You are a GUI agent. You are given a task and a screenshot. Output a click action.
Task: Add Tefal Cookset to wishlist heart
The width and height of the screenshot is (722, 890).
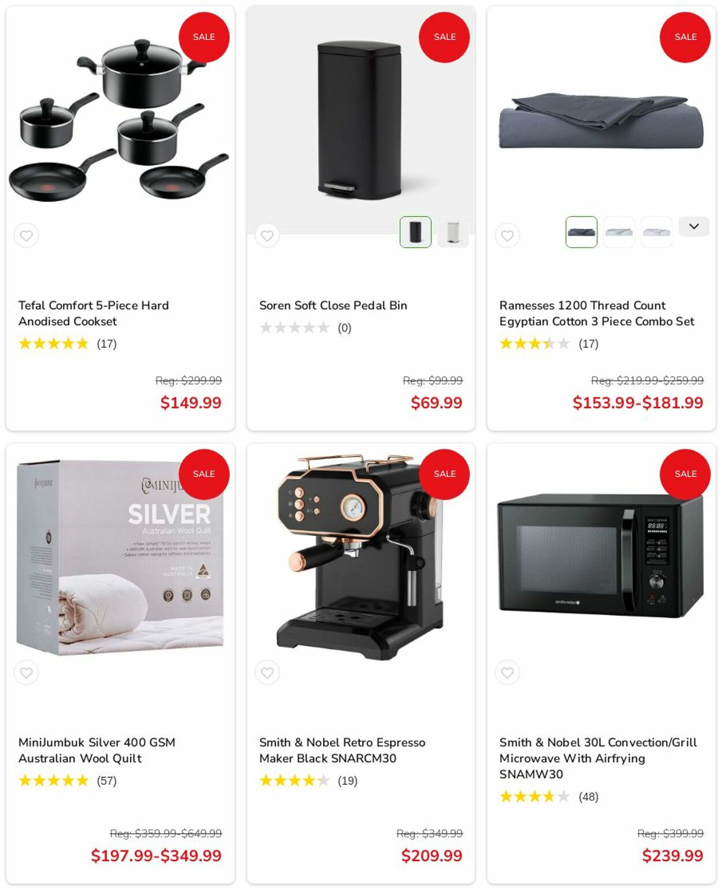(27, 236)
